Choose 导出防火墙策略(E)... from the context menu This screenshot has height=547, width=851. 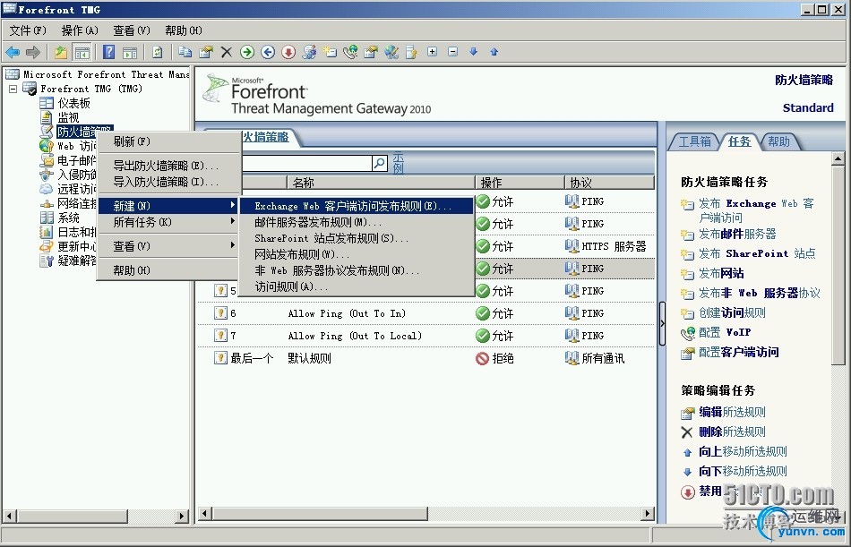coord(168,166)
